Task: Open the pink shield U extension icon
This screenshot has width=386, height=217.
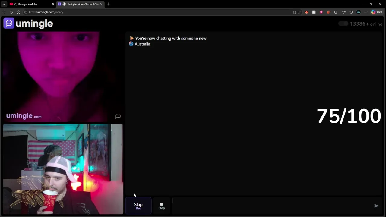Action: pos(321,12)
